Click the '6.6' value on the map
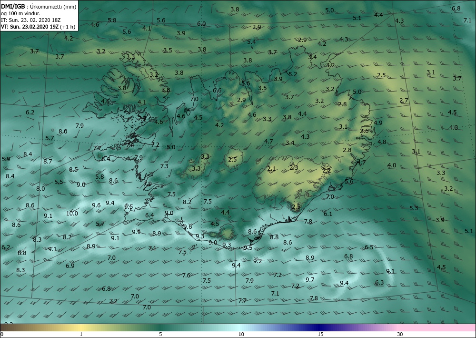Viewport: 476px width, 338px height. (x=217, y=91)
